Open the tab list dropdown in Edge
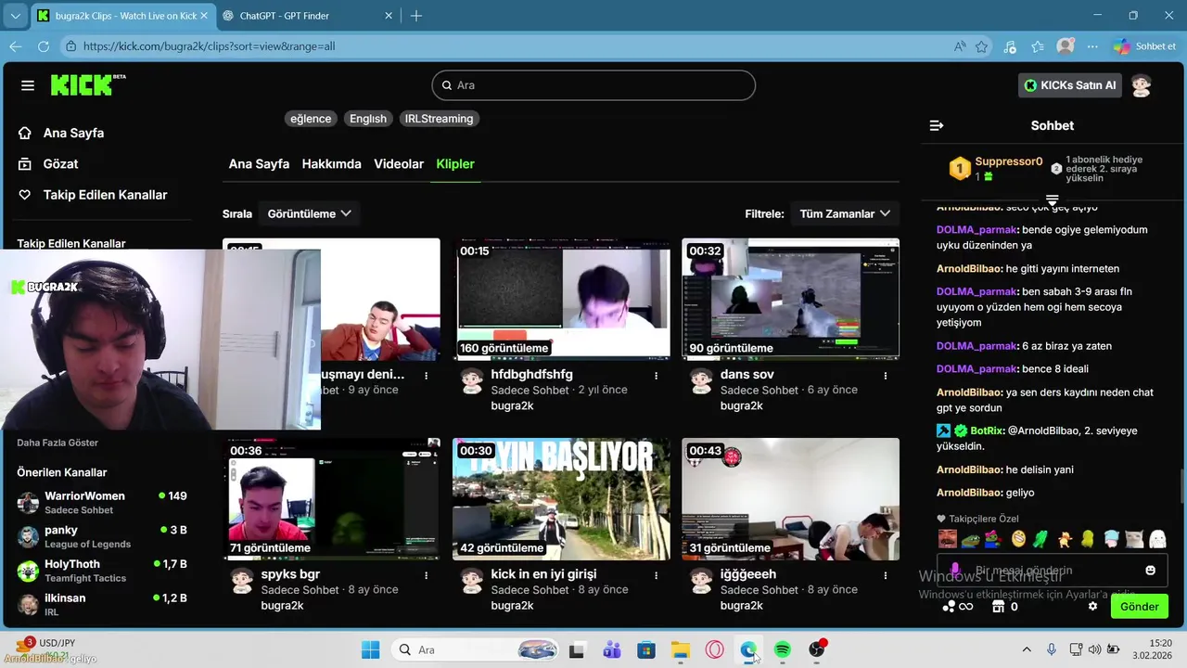The image size is (1187, 668). [15, 16]
